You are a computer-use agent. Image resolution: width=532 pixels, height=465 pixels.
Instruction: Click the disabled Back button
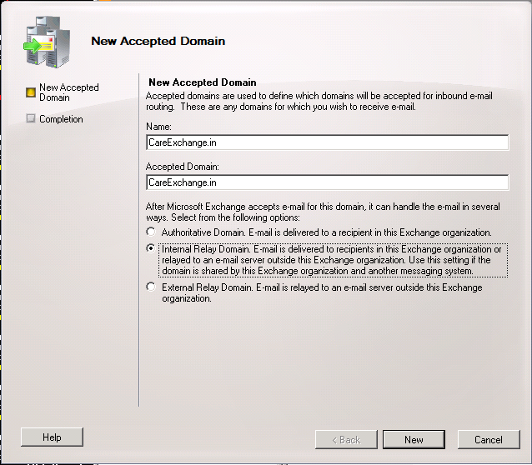tap(346, 440)
